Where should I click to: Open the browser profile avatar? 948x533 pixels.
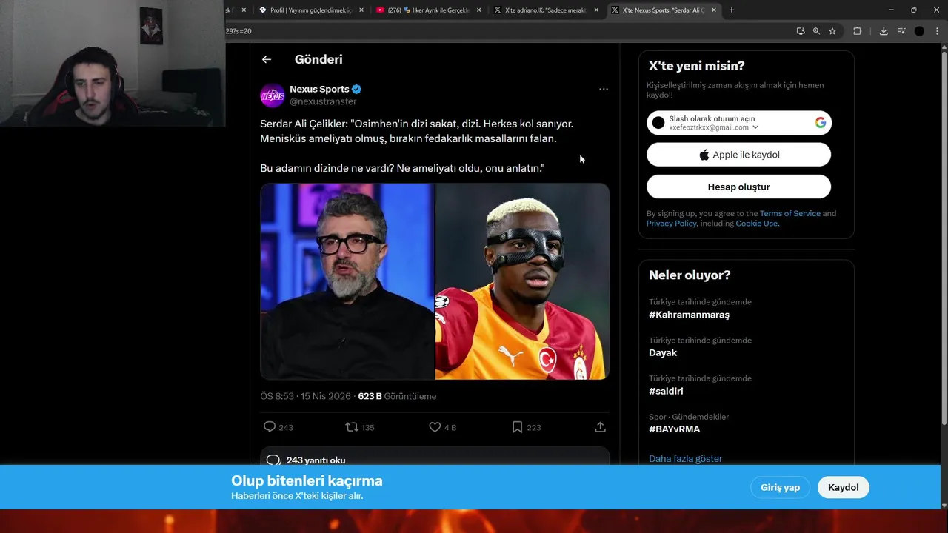[x=919, y=31]
